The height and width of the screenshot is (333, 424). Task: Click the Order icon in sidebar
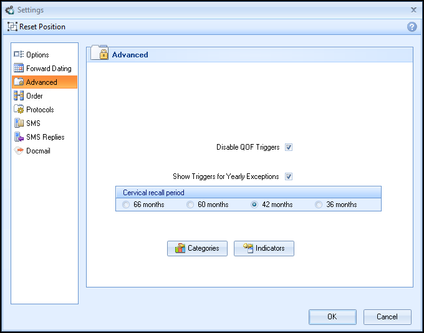19,96
